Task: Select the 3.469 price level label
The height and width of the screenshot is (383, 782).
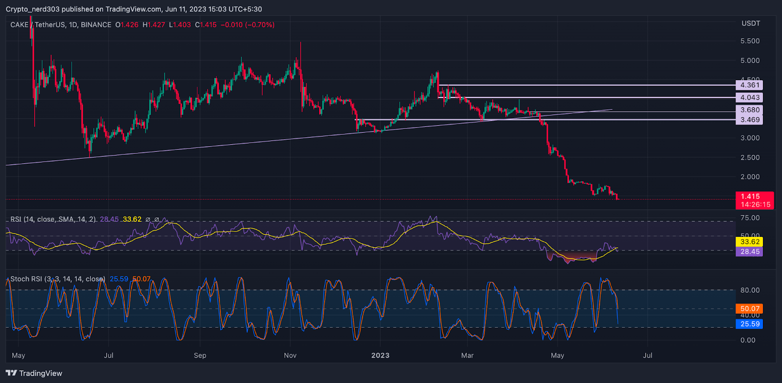Action: 749,120
